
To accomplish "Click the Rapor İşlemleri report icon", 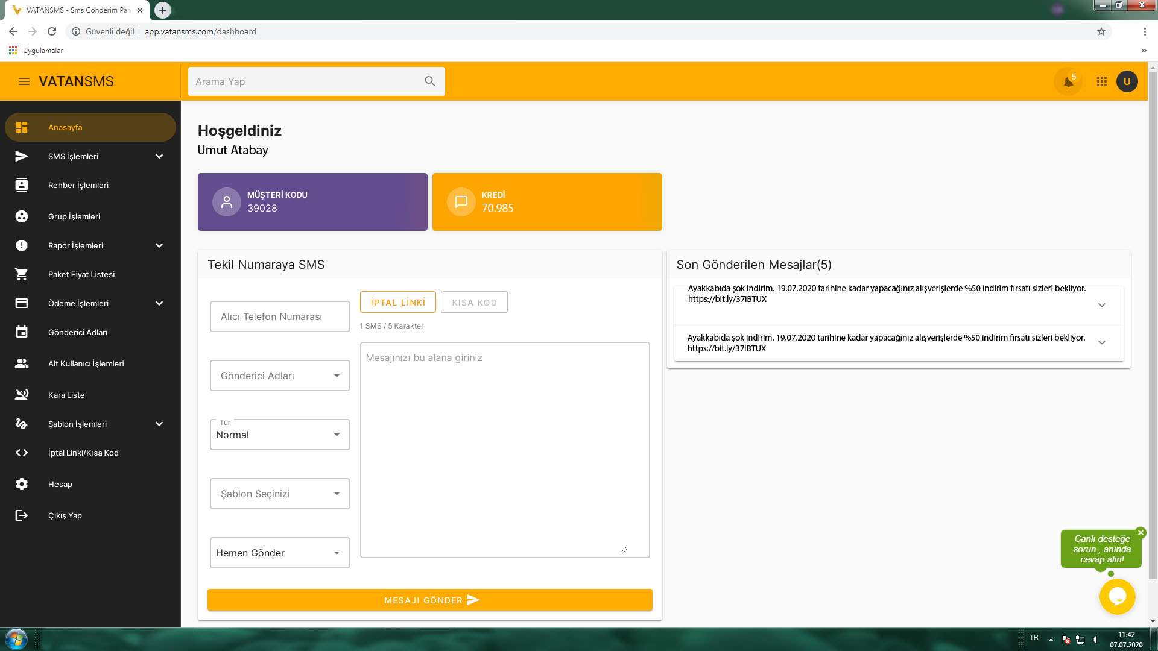I will point(22,245).
